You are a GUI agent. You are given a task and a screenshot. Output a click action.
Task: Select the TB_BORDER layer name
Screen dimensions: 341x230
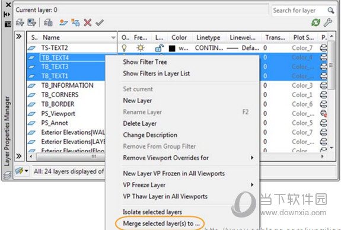click(x=58, y=104)
